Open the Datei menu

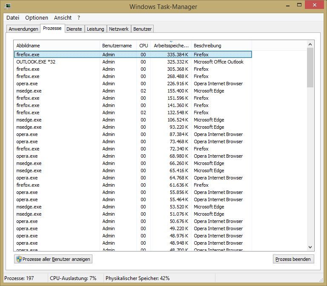coord(13,18)
